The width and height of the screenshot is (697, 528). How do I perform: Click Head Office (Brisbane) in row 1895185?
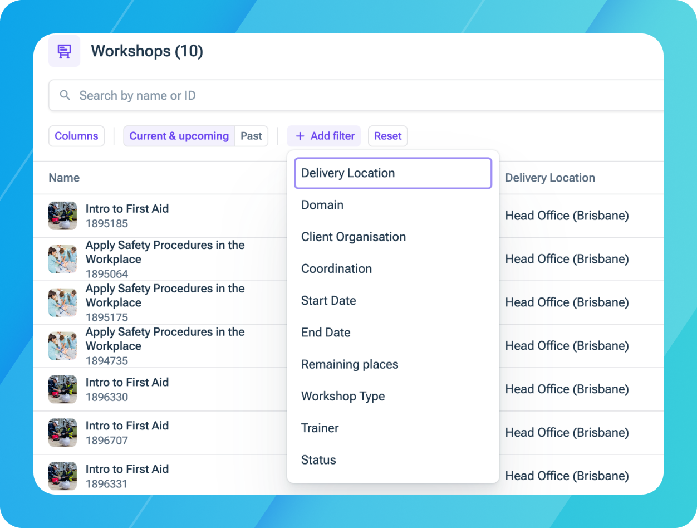tap(567, 216)
